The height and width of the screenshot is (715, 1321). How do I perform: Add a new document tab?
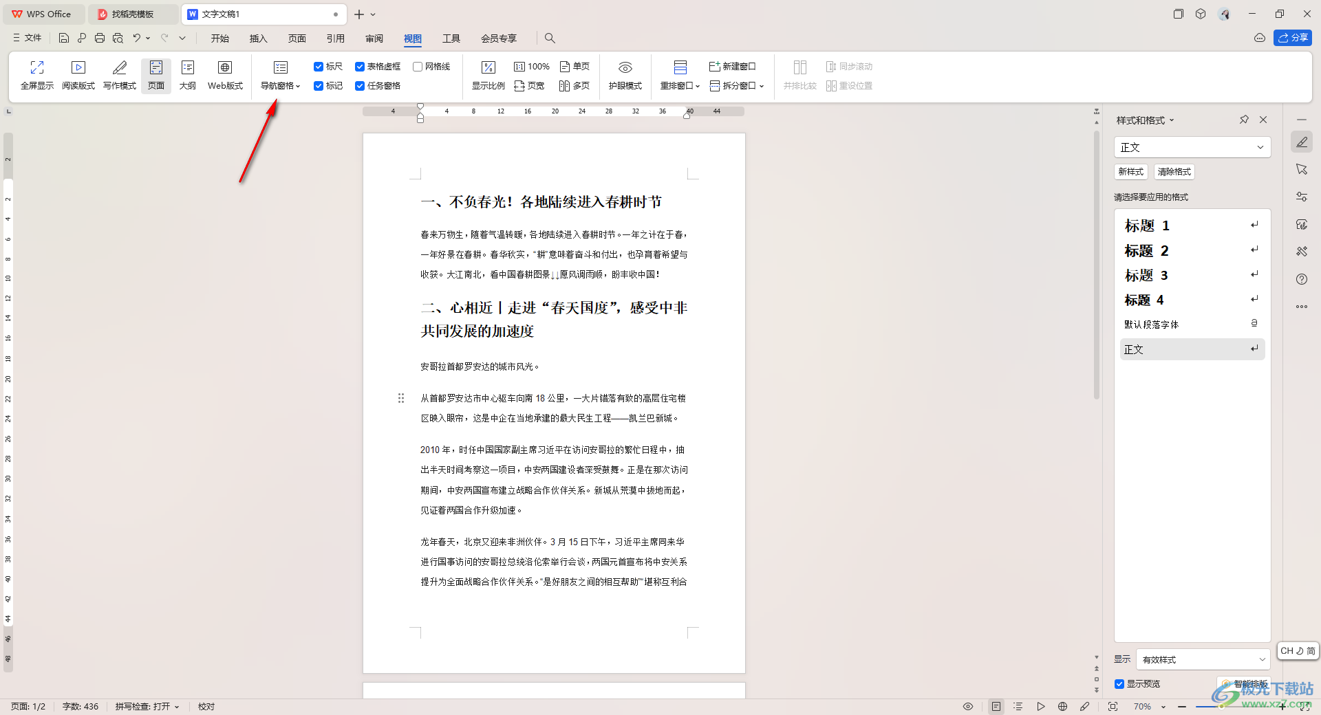click(x=359, y=14)
